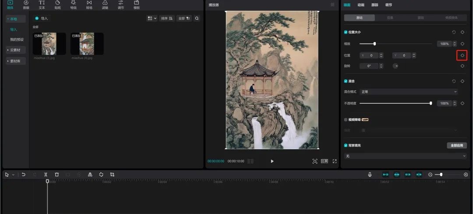The width and height of the screenshot is (473, 214).
Task: Click the rotate icon in timeline toolbar
Action: [x=101, y=175]
